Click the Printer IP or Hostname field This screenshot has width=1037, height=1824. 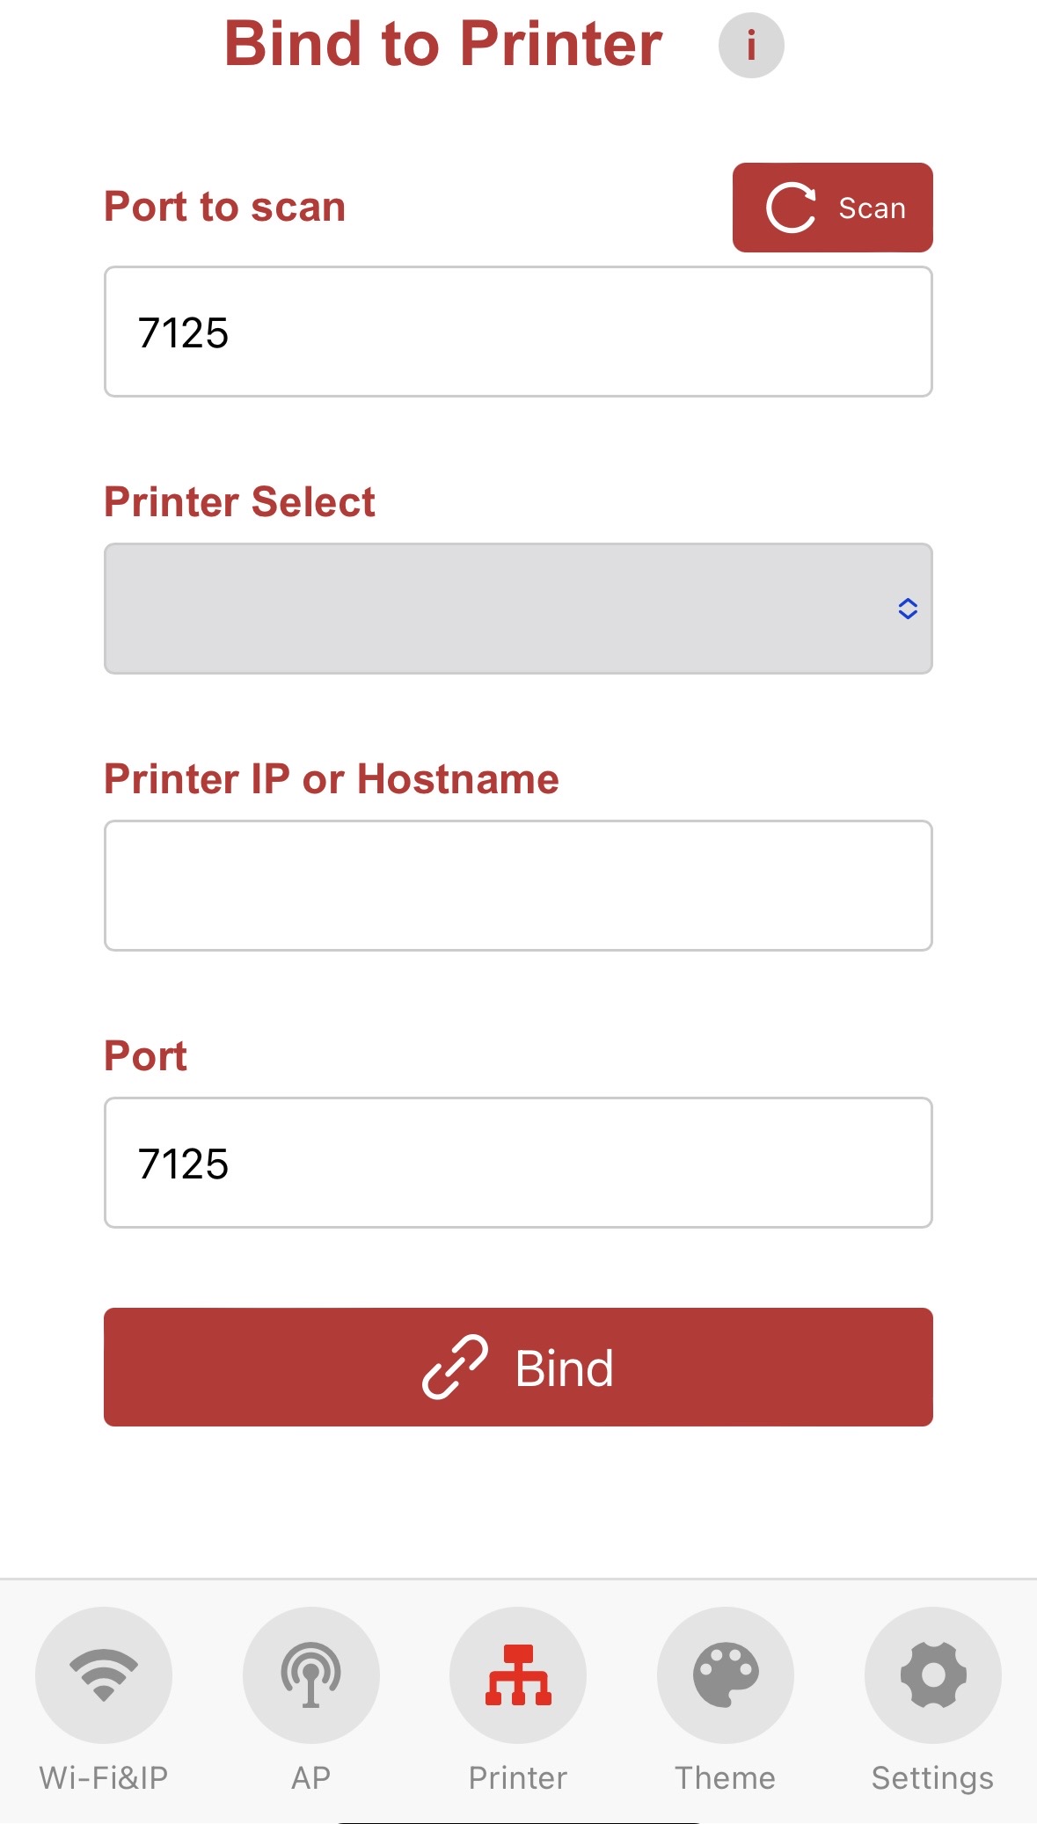tap(518, 886)
